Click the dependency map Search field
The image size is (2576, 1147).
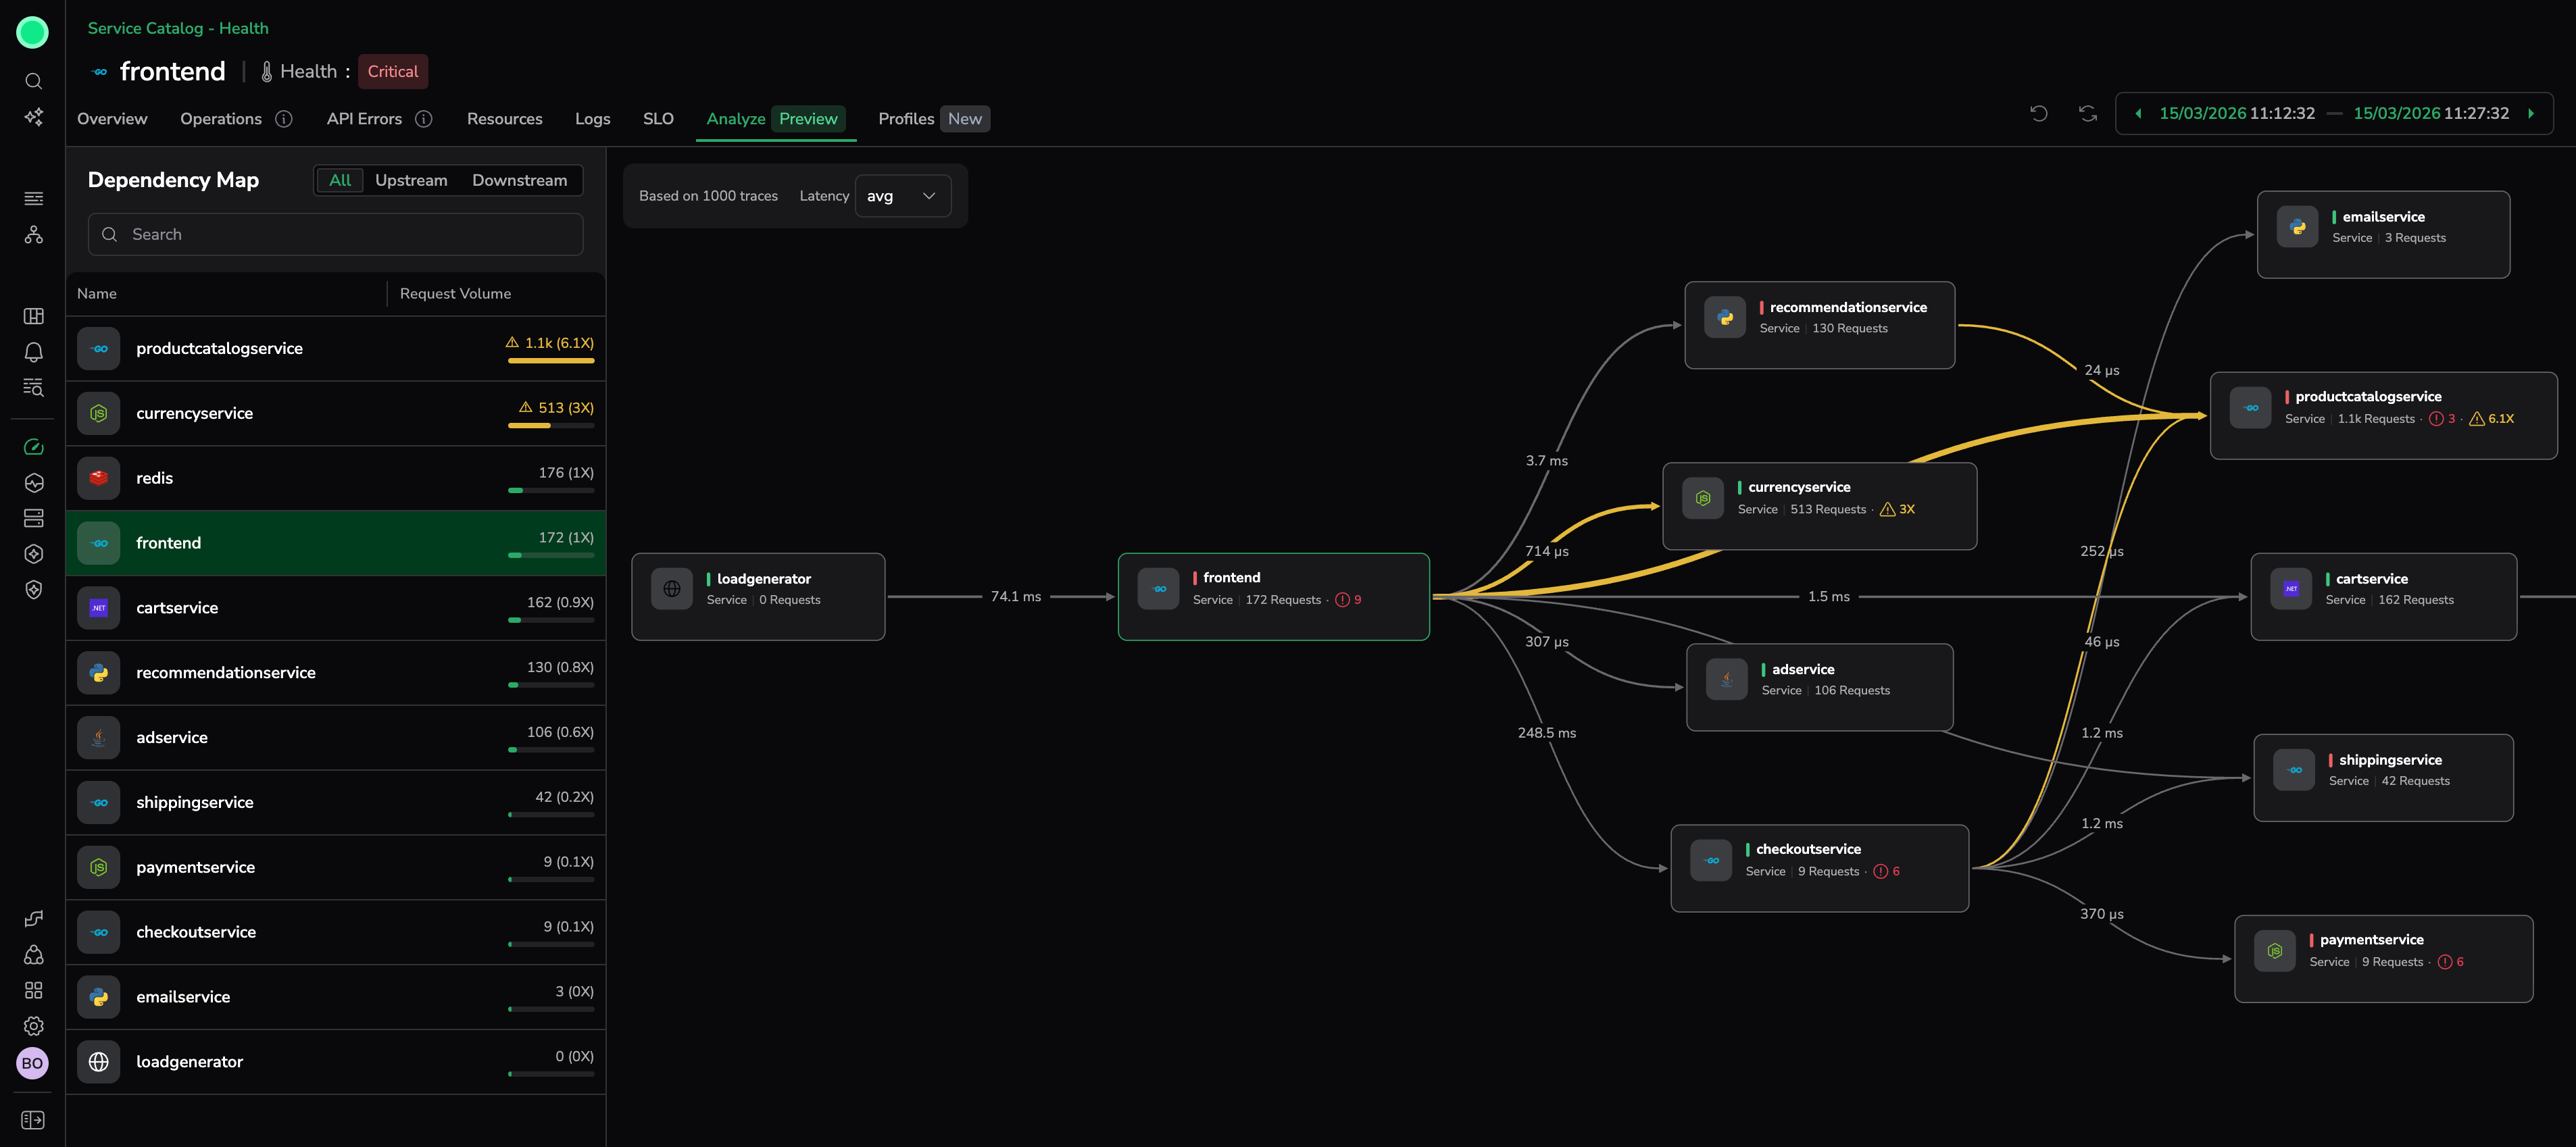point(335,234)
